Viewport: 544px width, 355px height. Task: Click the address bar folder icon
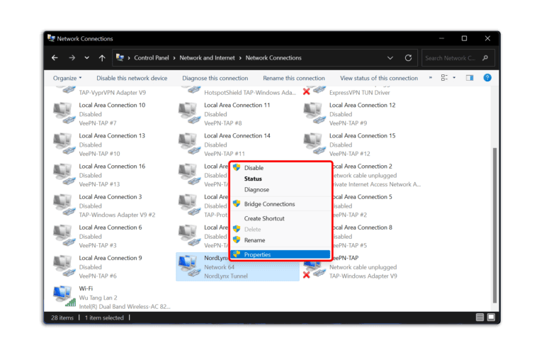pyautogui.click(x=120, y=57)
